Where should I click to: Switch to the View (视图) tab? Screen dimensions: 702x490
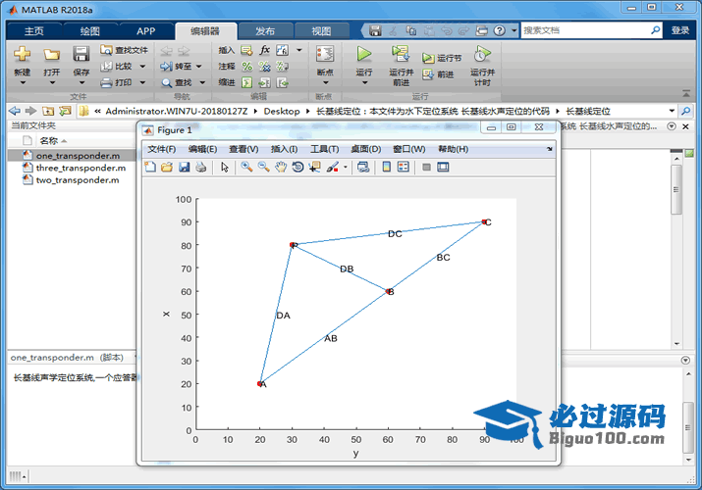(321, 30)
